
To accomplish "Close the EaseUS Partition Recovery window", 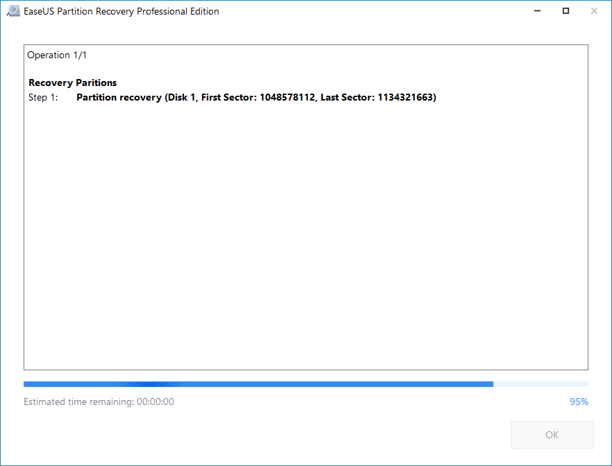I will (x=594, y=11).
